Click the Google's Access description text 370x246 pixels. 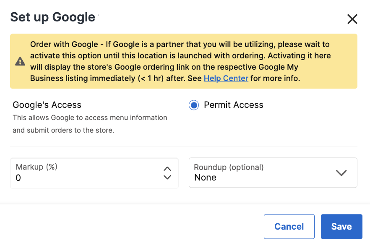tap(90, 124)
